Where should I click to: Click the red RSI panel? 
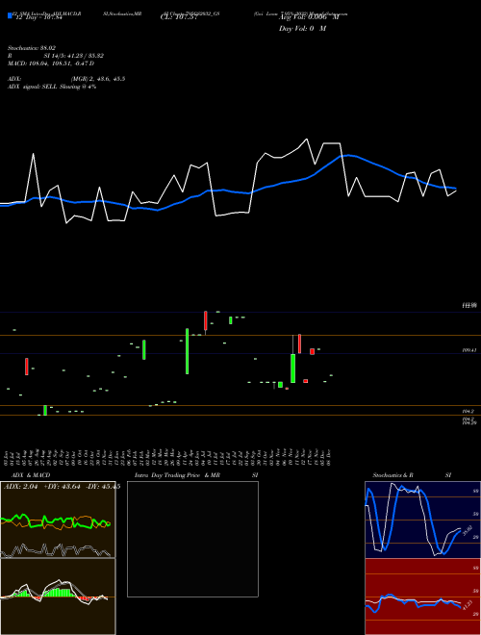point(422,597)
